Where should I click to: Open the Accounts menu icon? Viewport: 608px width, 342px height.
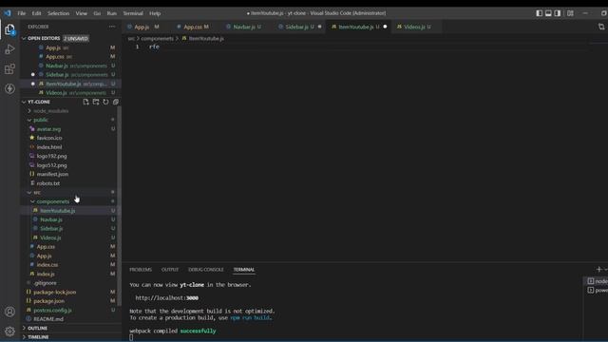[9, 312]
